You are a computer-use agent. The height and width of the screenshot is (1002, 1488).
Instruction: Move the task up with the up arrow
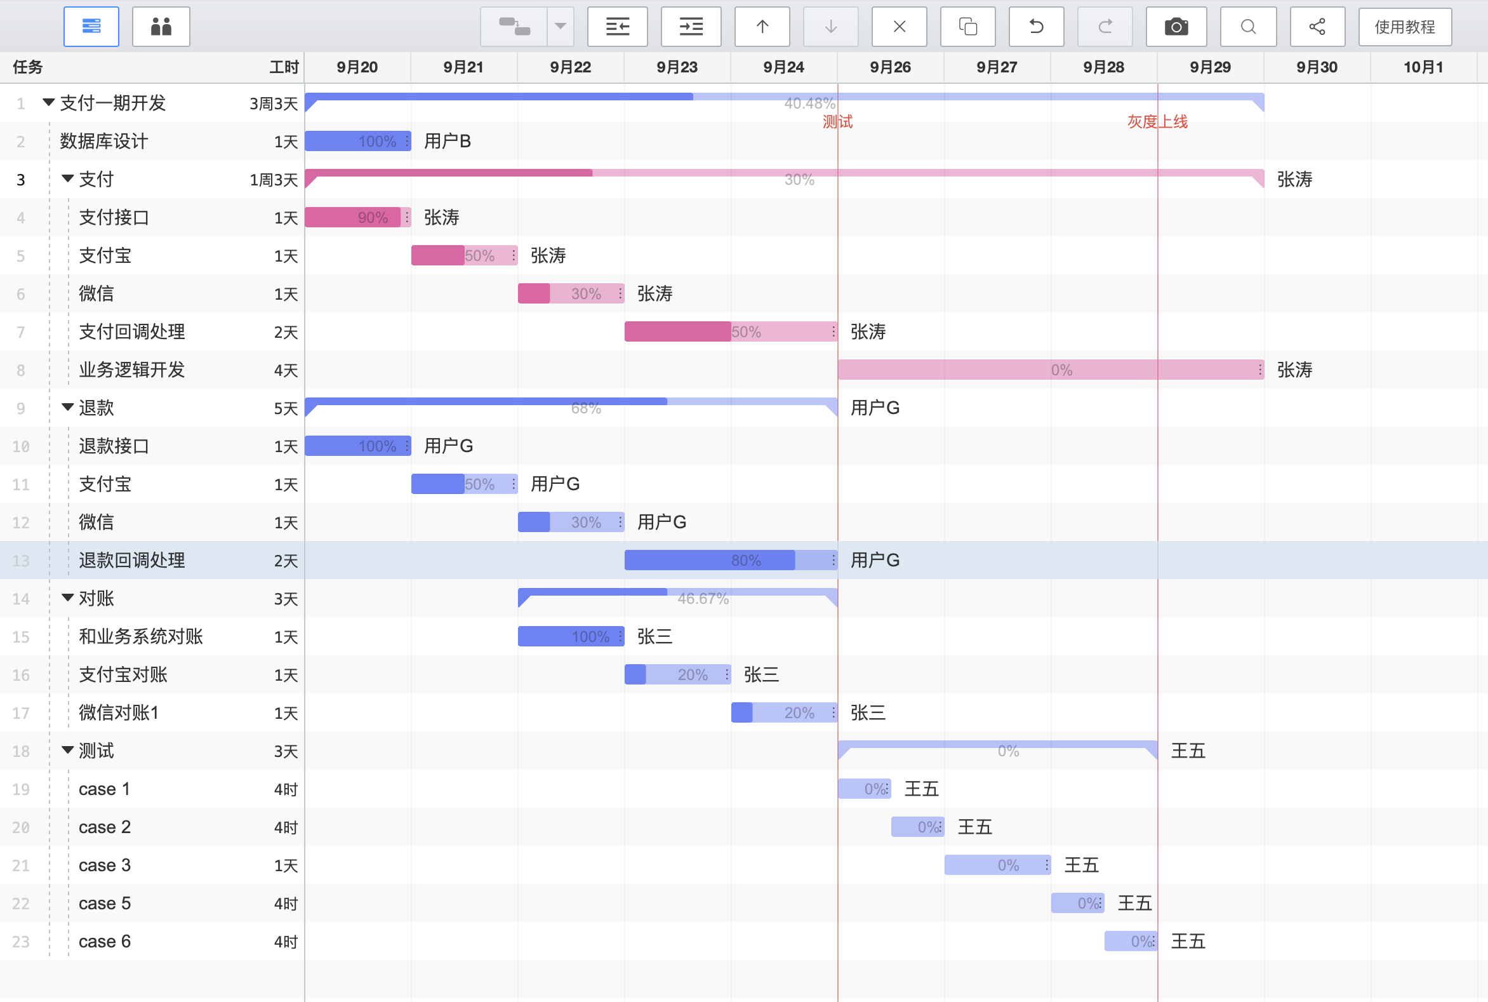762,27
